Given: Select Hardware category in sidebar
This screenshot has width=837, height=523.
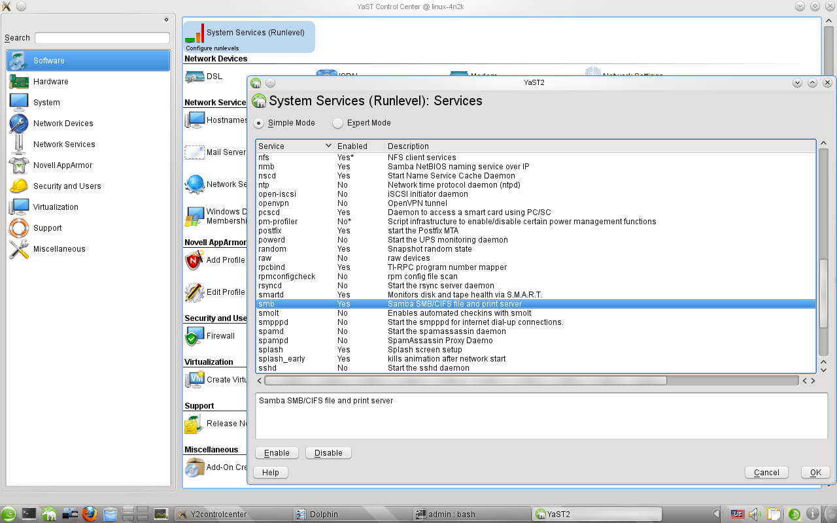Looking at the screenshot, I should pyautogui.click(x=88, y=82).
